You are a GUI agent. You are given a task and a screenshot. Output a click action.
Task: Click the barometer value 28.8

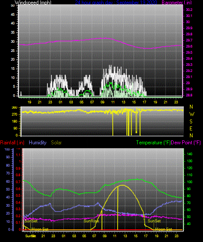189,95
